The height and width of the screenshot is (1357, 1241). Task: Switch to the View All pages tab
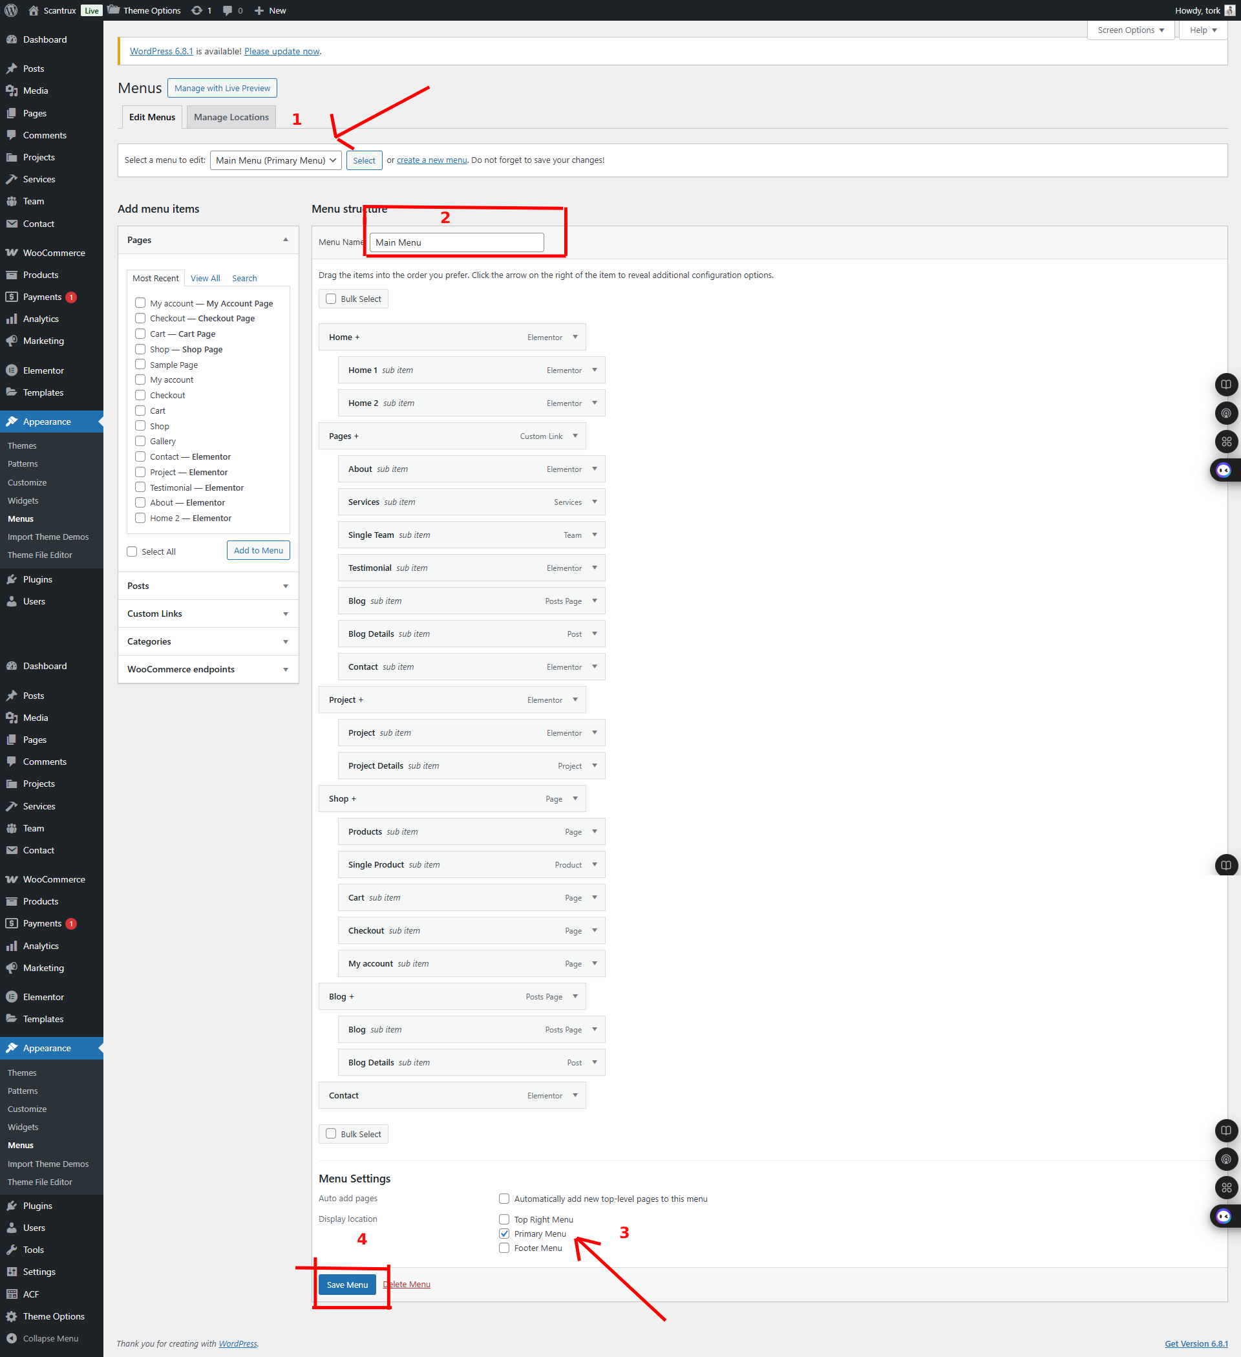[205, 278]
